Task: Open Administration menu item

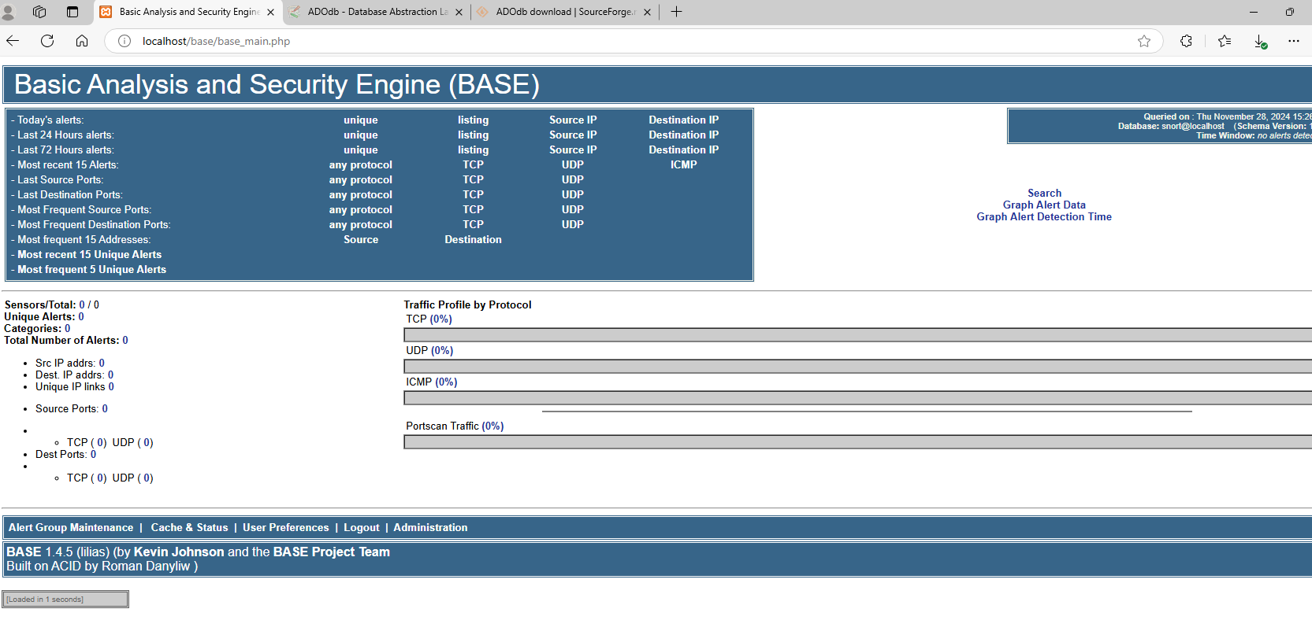Action: tap(430, 527)
